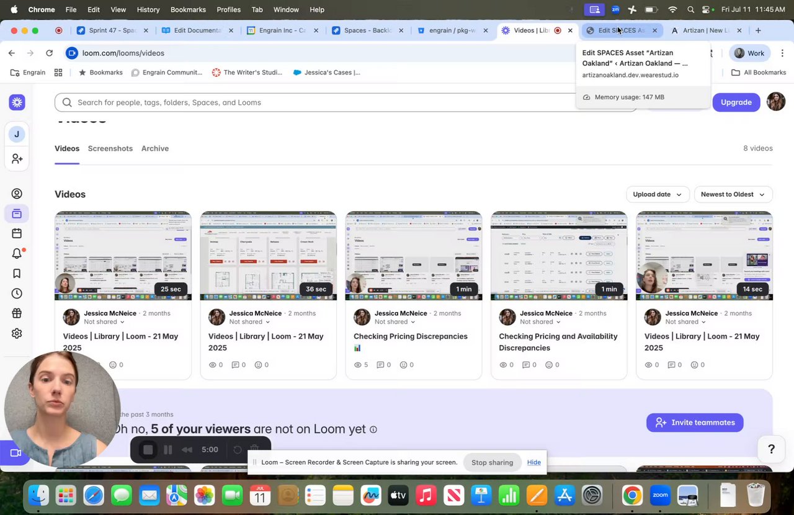The width and height of the screenshot is (794, 515).
Task: Expand 'Not shared' on the 36 sec video card
Action: point(249,322)
